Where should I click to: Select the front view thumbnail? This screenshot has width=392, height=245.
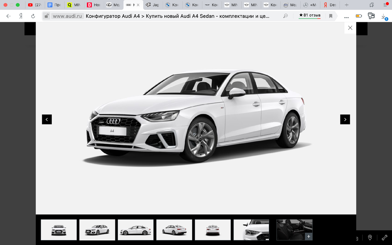59,230
